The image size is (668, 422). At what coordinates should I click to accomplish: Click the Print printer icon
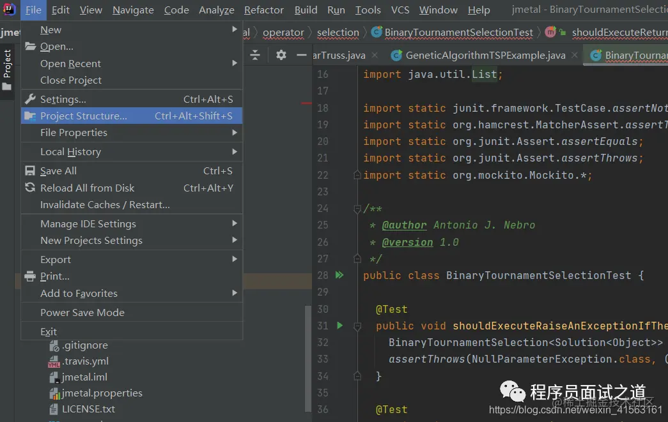[30, 276]
